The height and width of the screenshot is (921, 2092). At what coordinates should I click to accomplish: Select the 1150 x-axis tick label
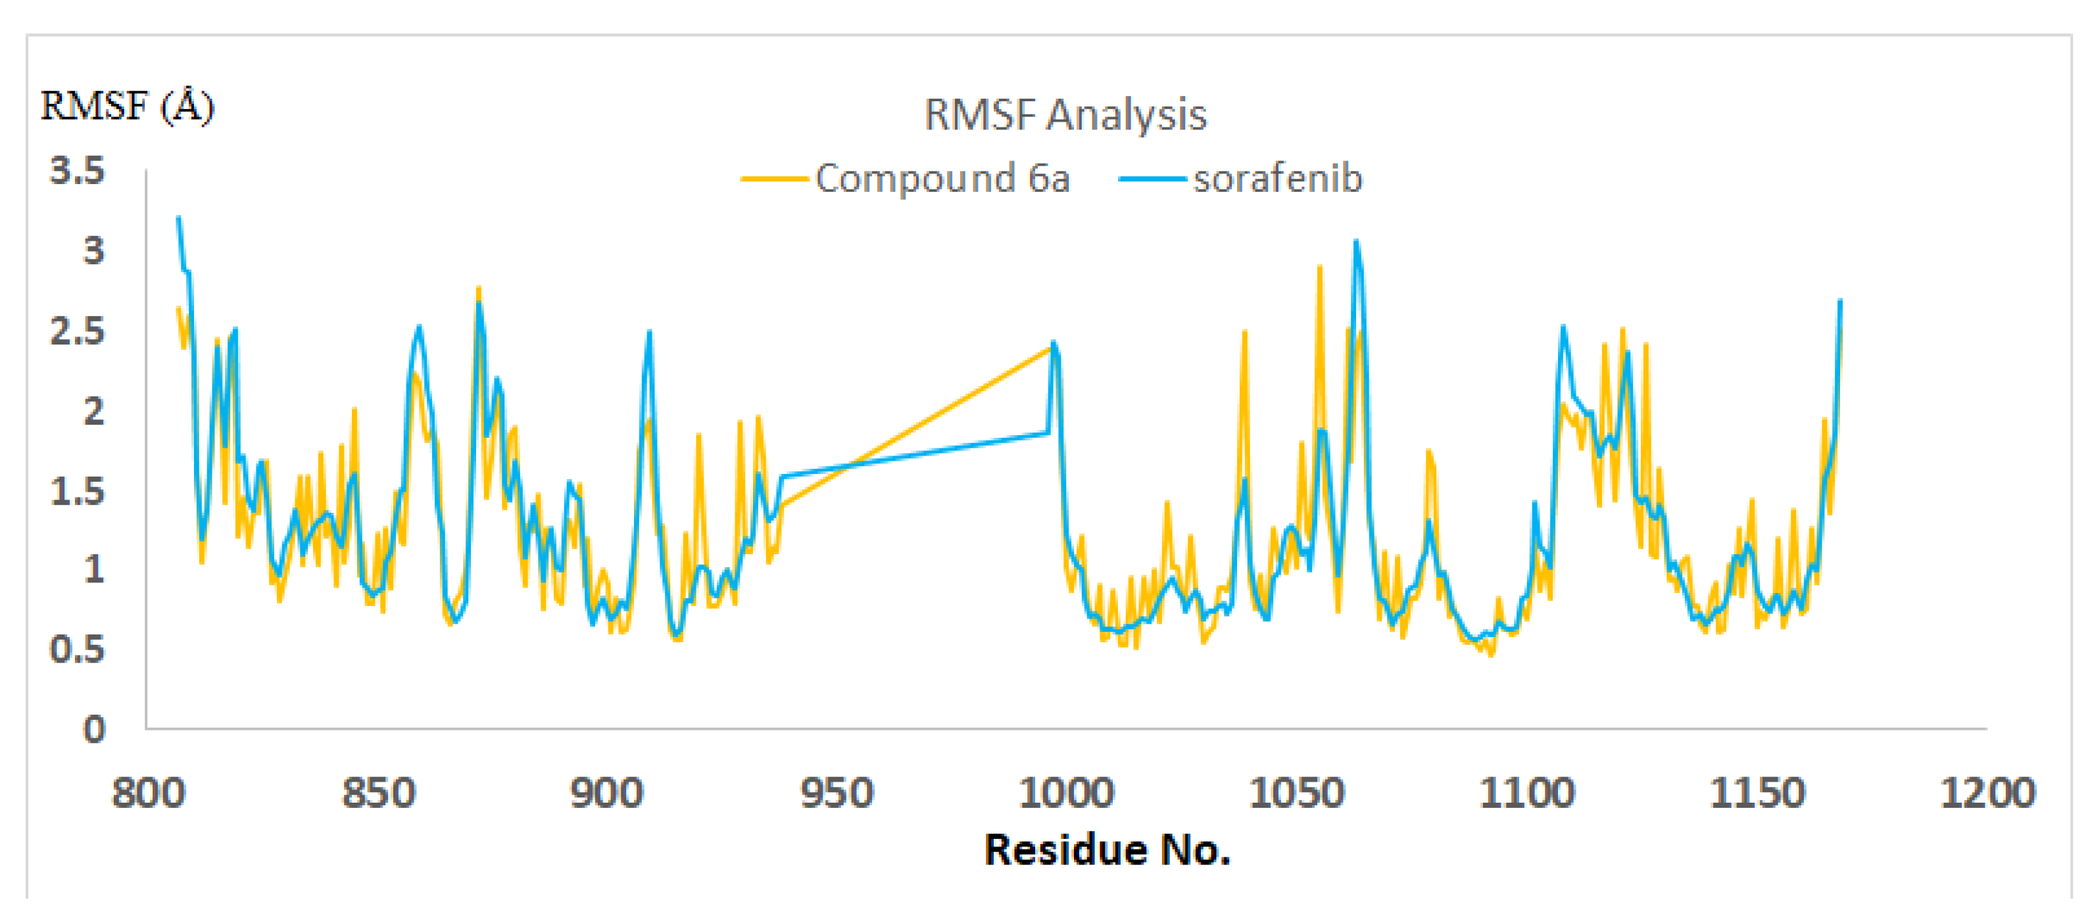(1757, 793)
